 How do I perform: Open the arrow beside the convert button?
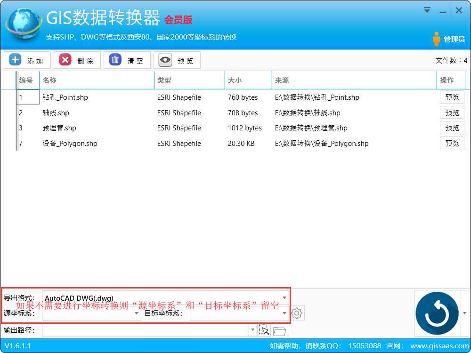465,313
